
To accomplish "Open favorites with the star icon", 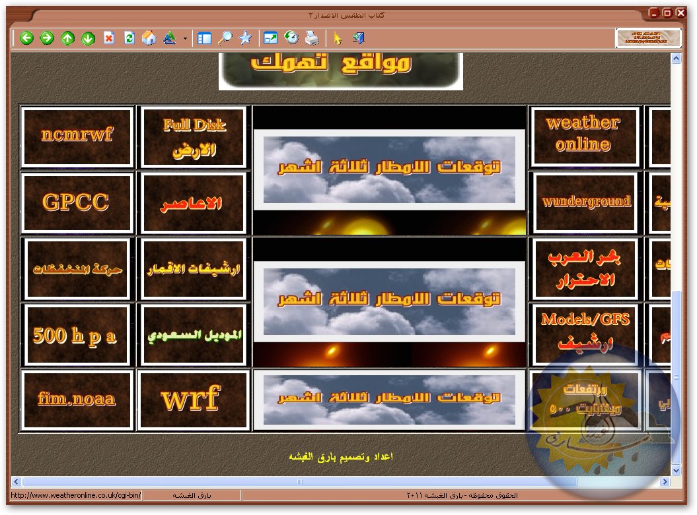I will pyautogui.click(x=245, y=38).
